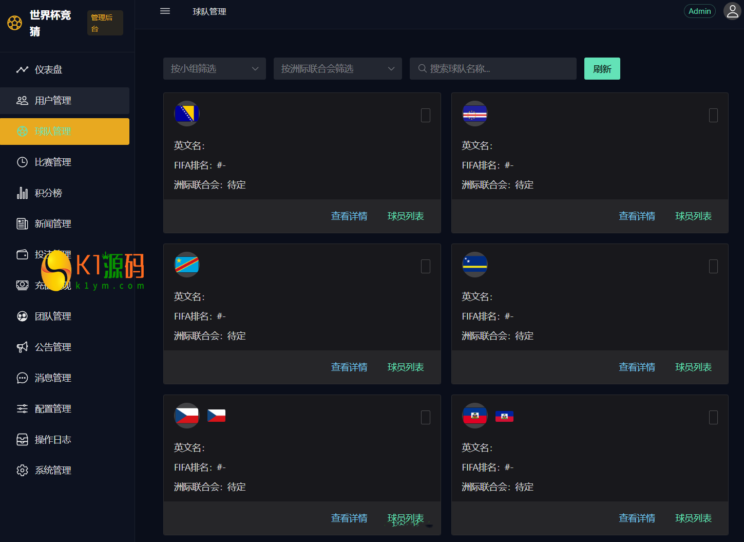The height and width of the screenshot is (542, 744).
Task: Click the announcement megaphone icon
Action: [x=22, y=347]
